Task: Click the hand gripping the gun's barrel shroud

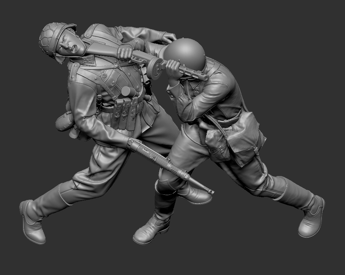Action: [x=125, y=52]
